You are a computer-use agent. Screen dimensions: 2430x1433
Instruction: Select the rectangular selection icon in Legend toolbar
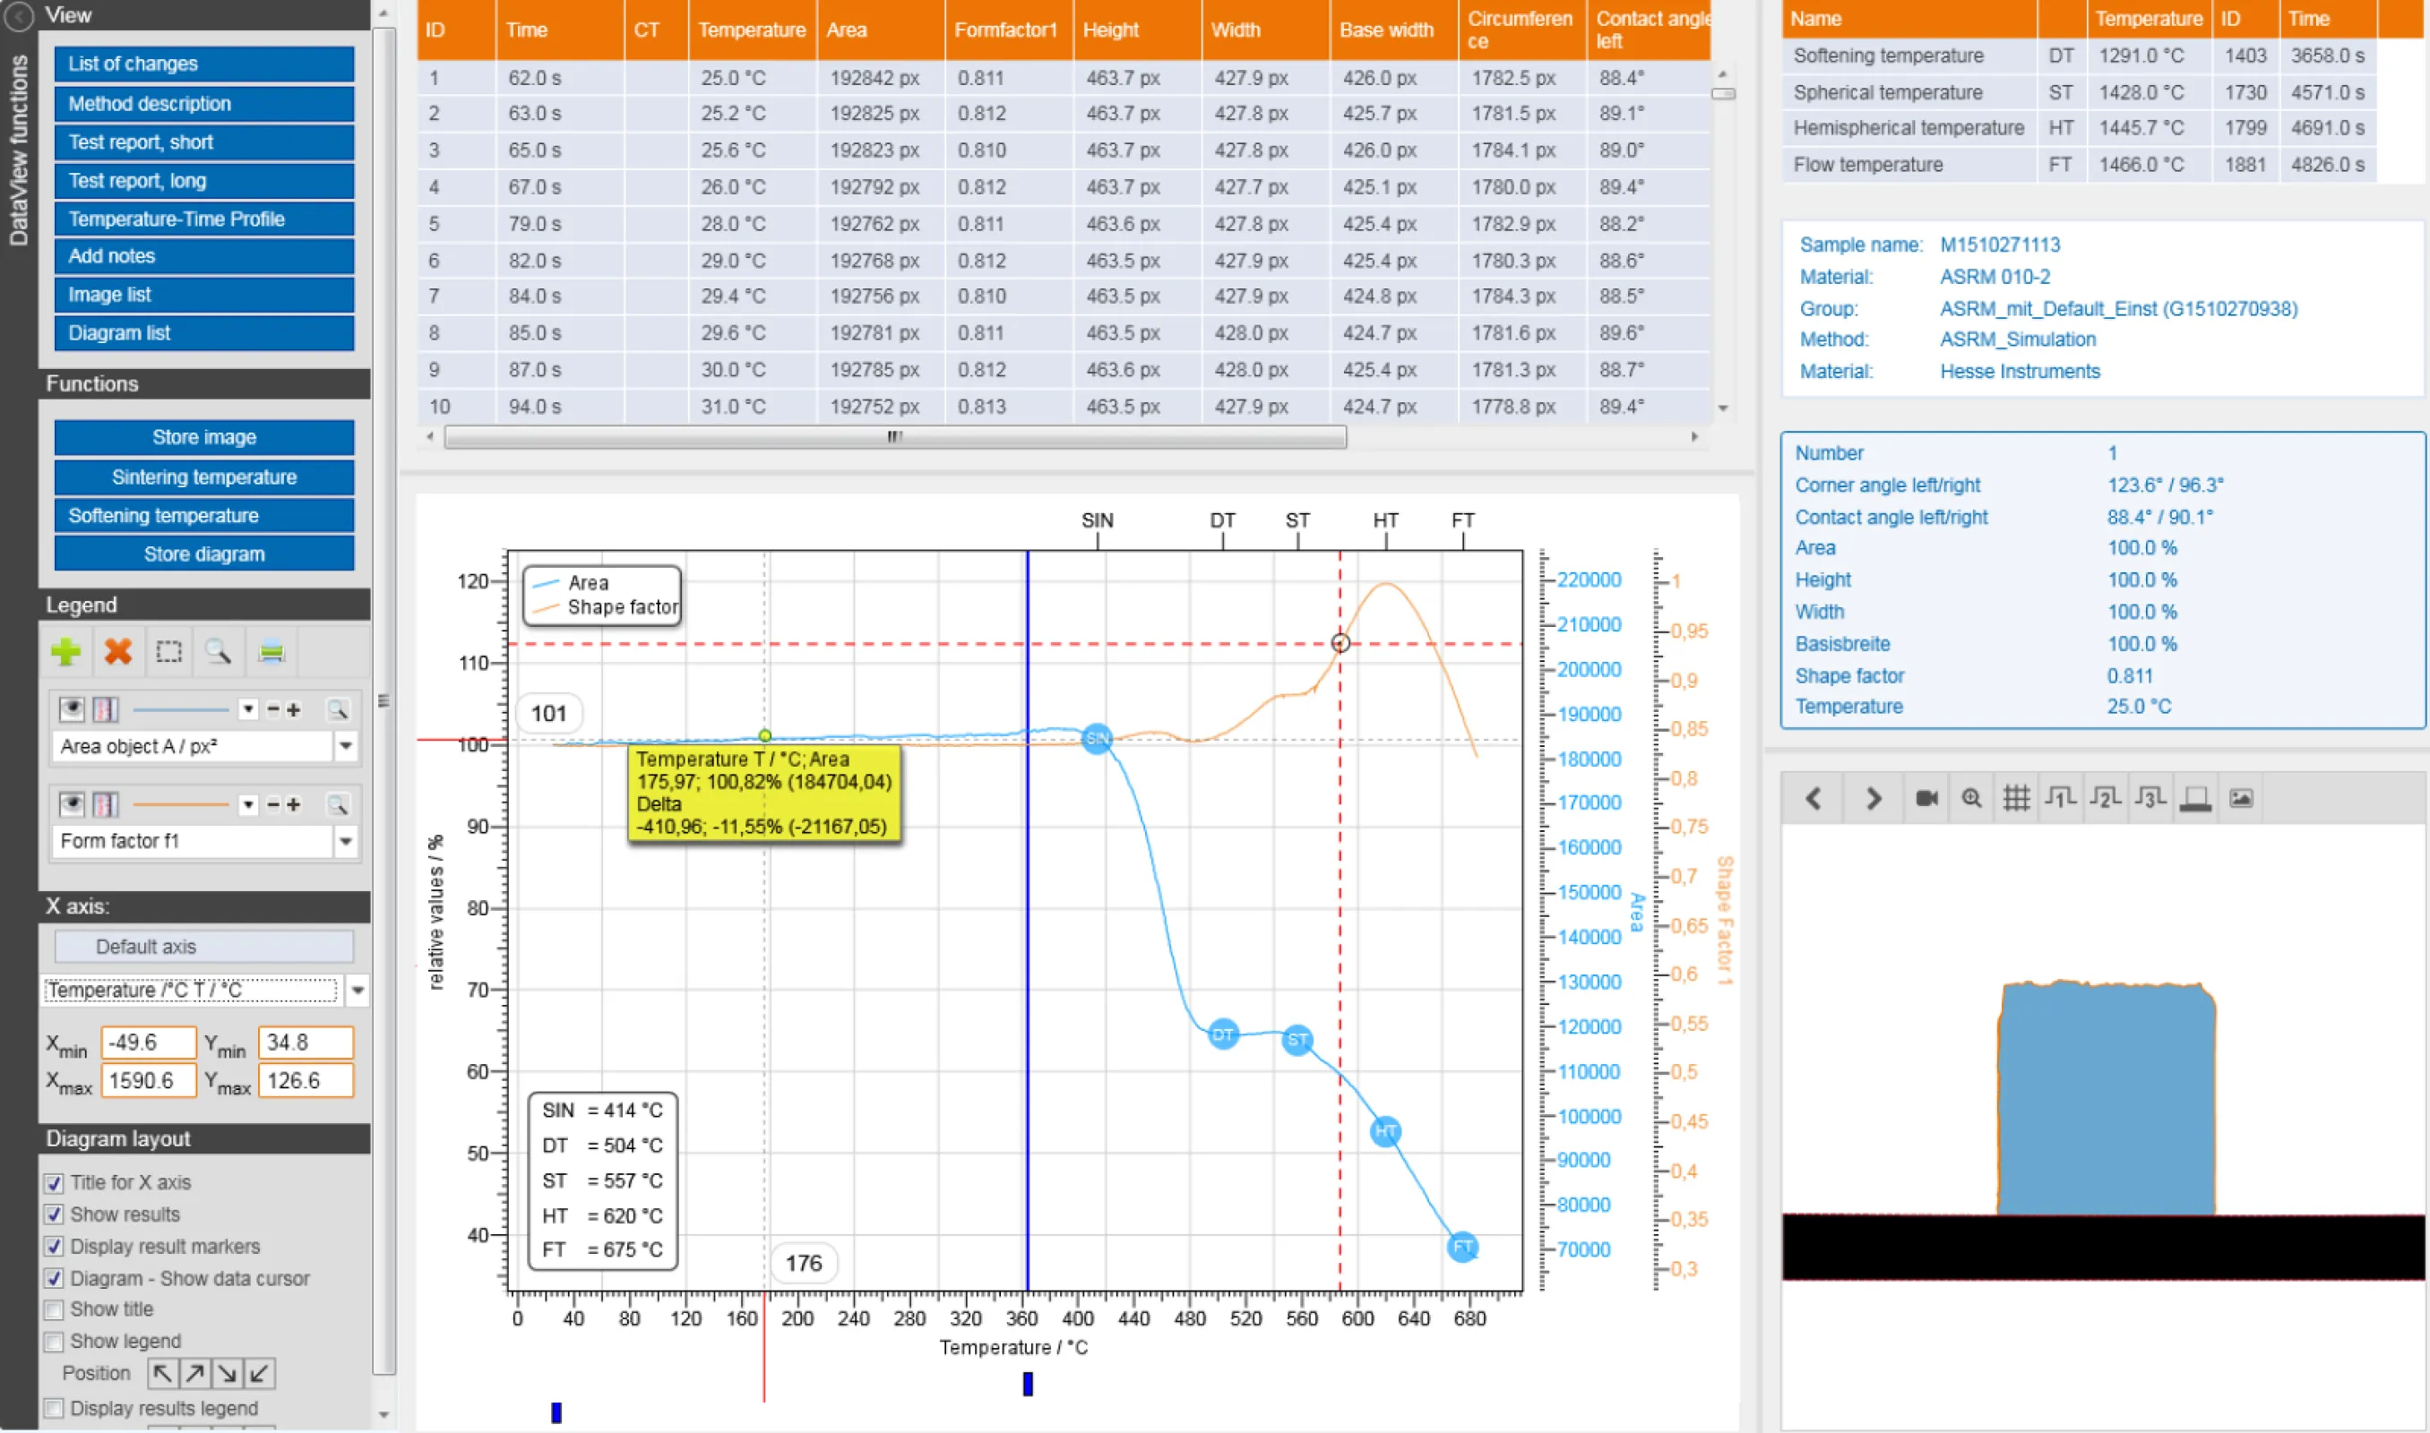point(169,652)
